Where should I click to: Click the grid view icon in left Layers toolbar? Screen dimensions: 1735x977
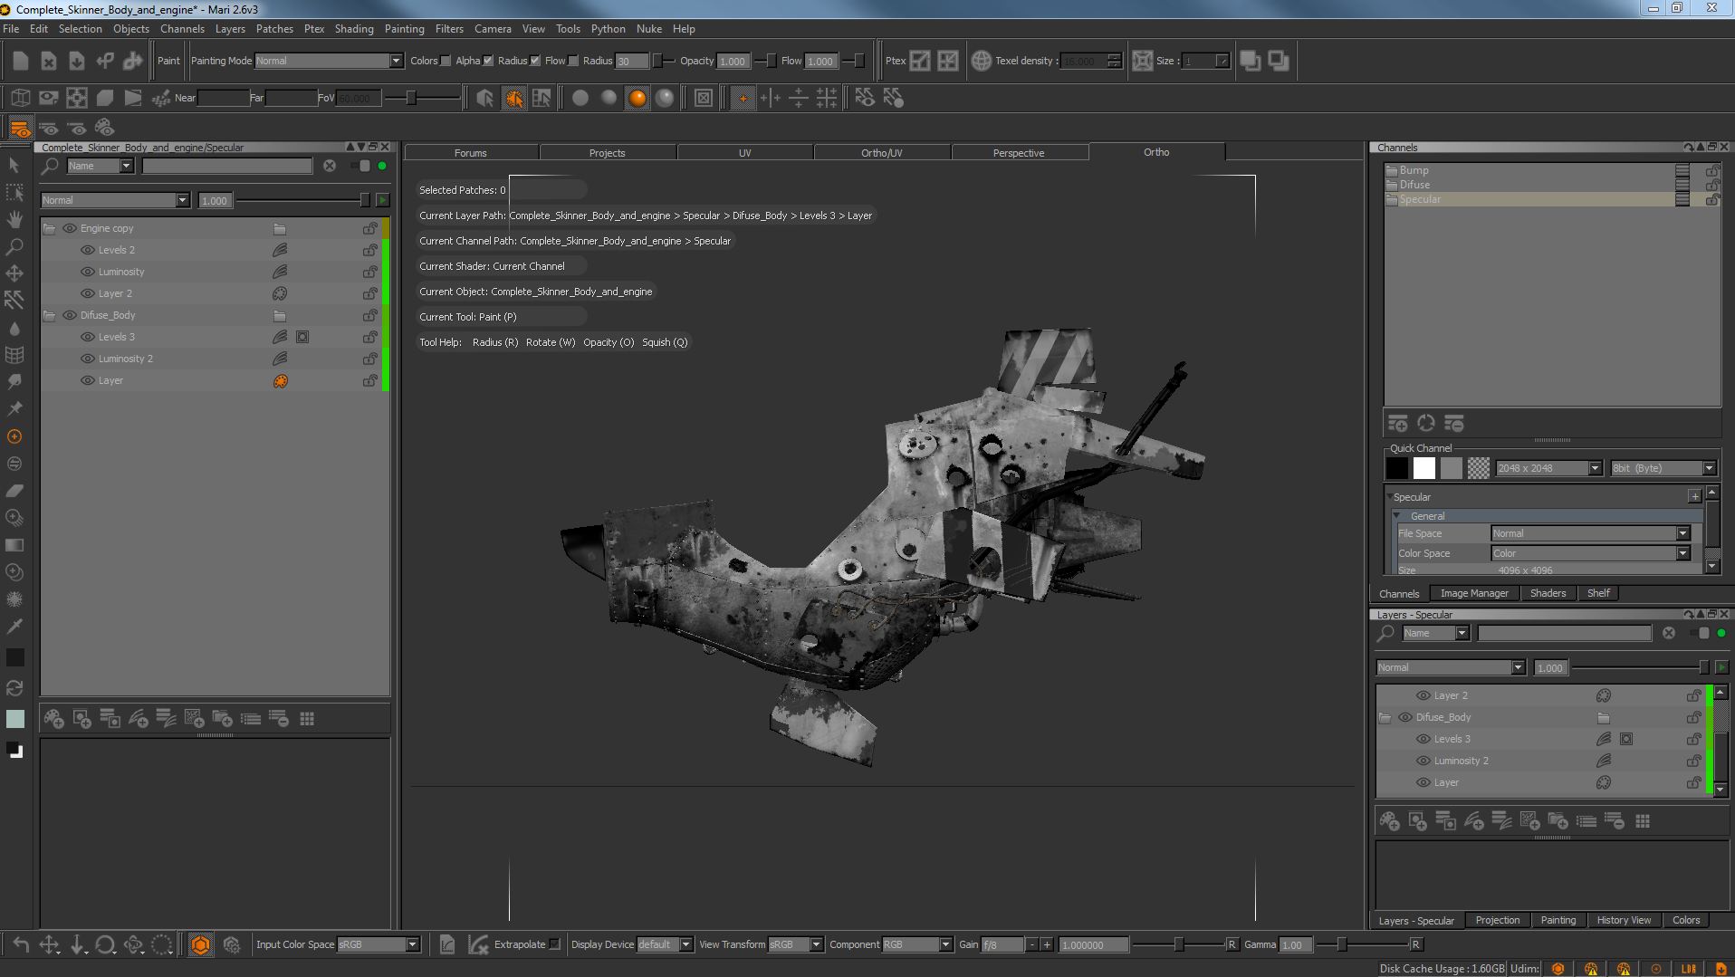point(307,719)
